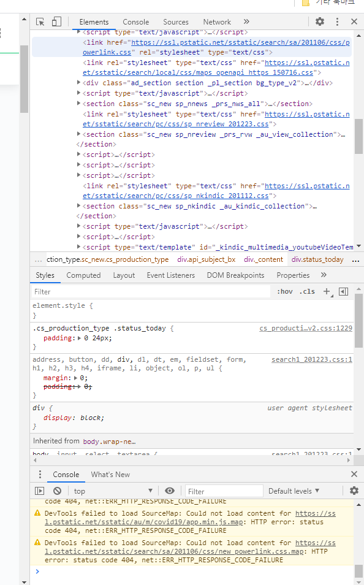
Task: Open the customize DevTools three-dot menu
Action: pos(337,21)
